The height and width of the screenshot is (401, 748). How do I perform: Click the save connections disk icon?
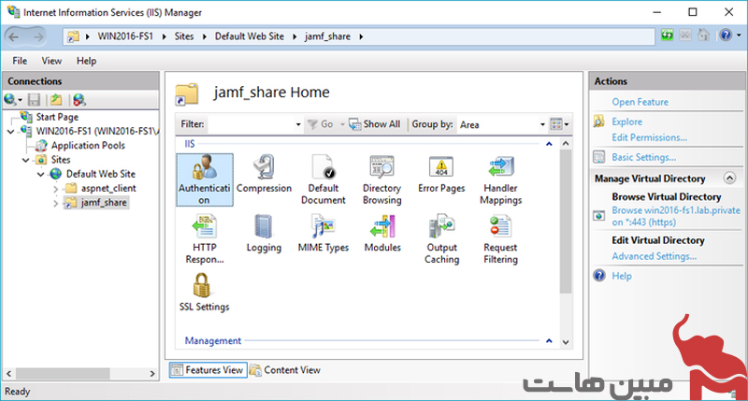(34, 100)
